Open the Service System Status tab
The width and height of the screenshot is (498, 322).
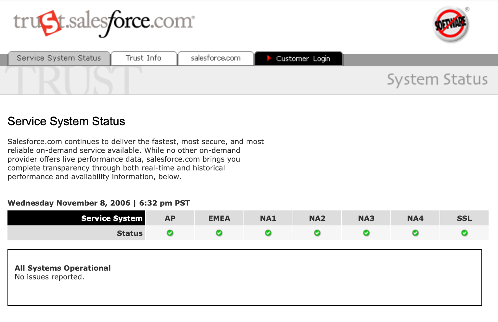tap(59, 59)
